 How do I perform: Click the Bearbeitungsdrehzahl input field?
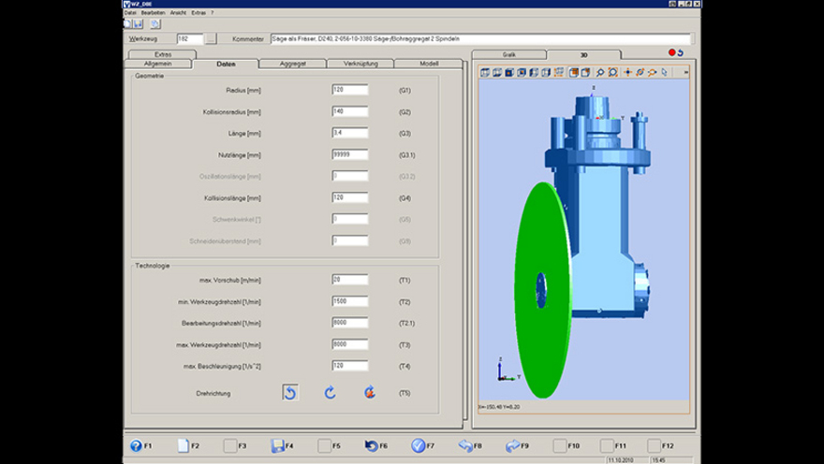(x=350, y=323)
